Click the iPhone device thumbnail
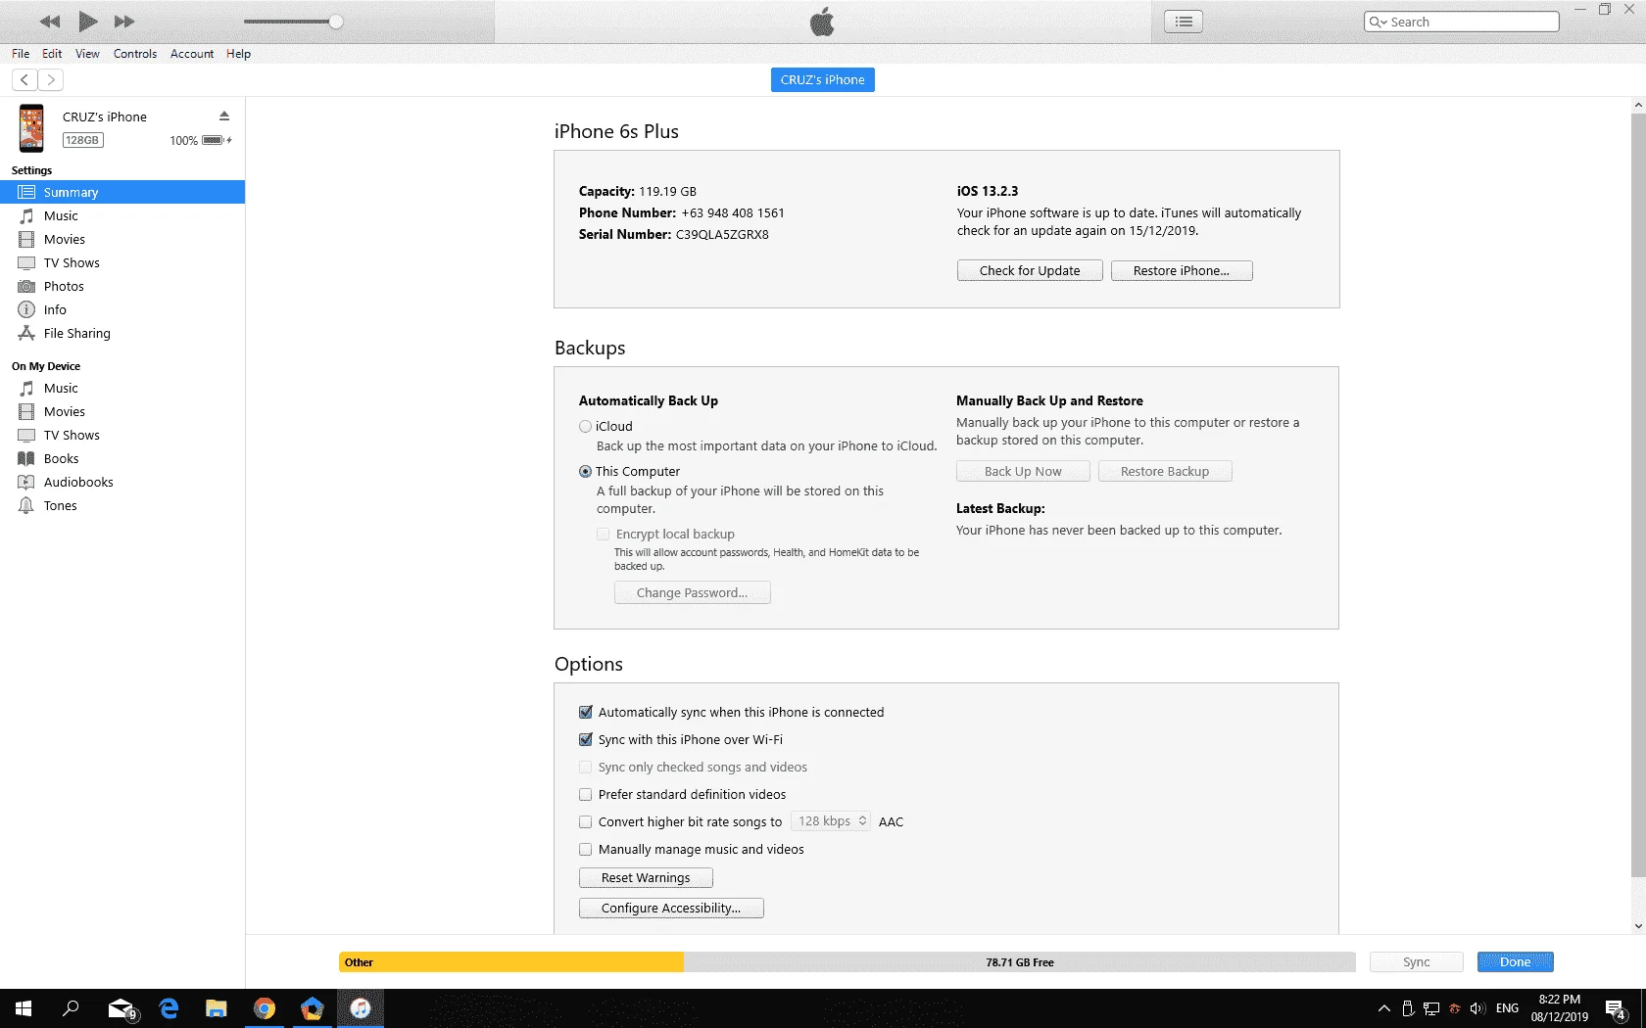The width and height of the screenshot is (1646, 1028). tap(31, 128)
